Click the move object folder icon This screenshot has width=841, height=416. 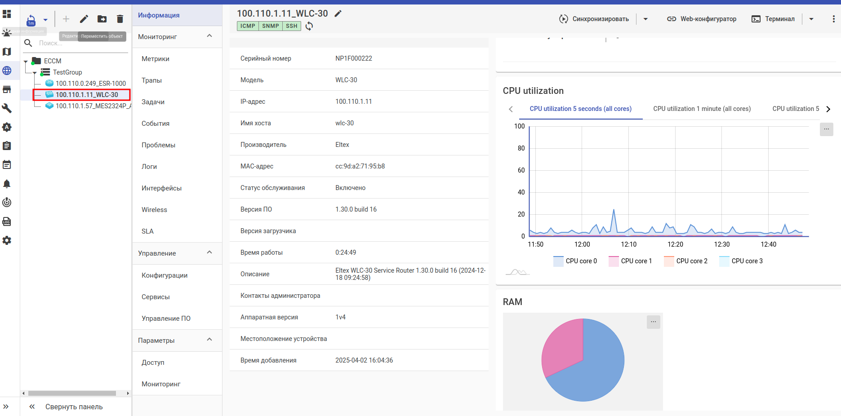pyautogui.click(x=102, y=19)
